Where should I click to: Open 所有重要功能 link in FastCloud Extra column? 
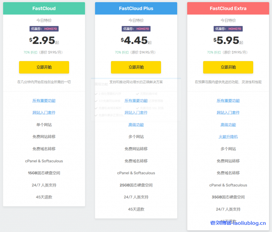(228, 101)
